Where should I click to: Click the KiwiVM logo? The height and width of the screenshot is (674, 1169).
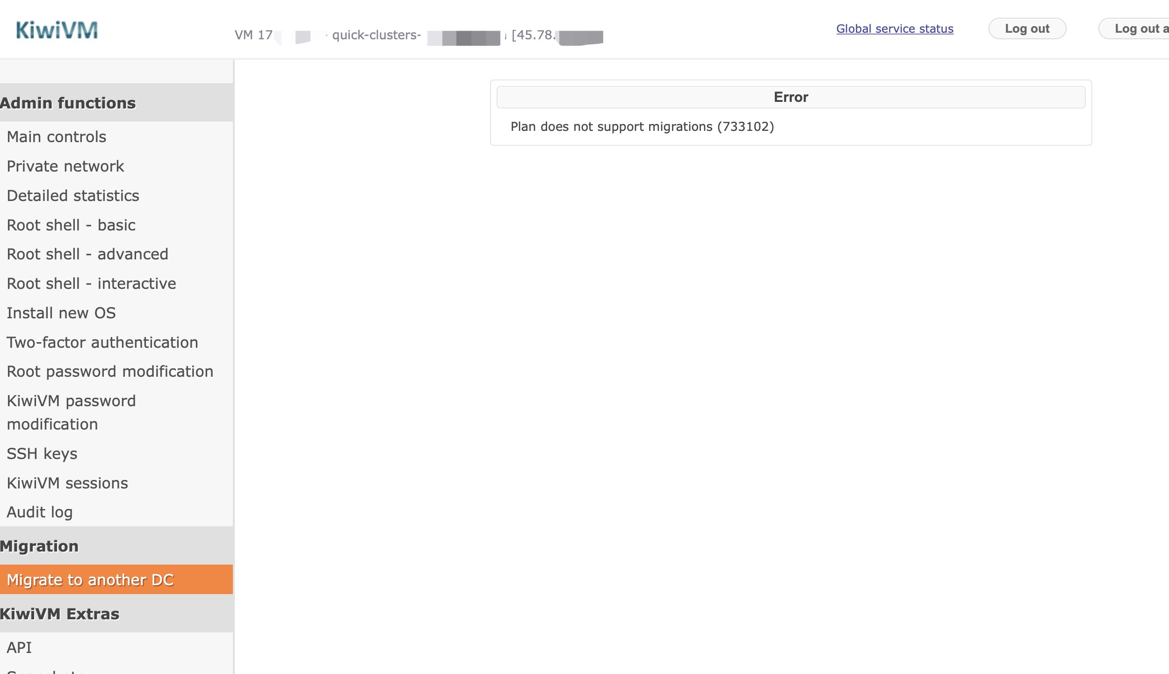[57, 30]
